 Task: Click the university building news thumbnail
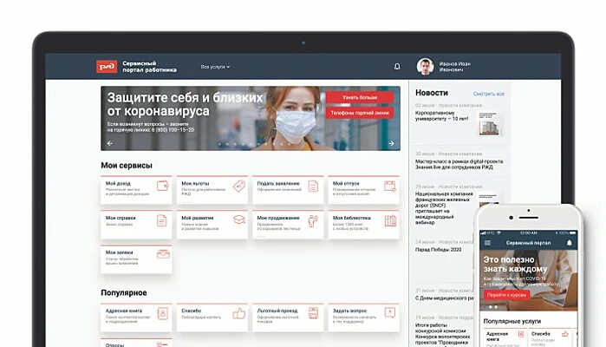[489, 123]
